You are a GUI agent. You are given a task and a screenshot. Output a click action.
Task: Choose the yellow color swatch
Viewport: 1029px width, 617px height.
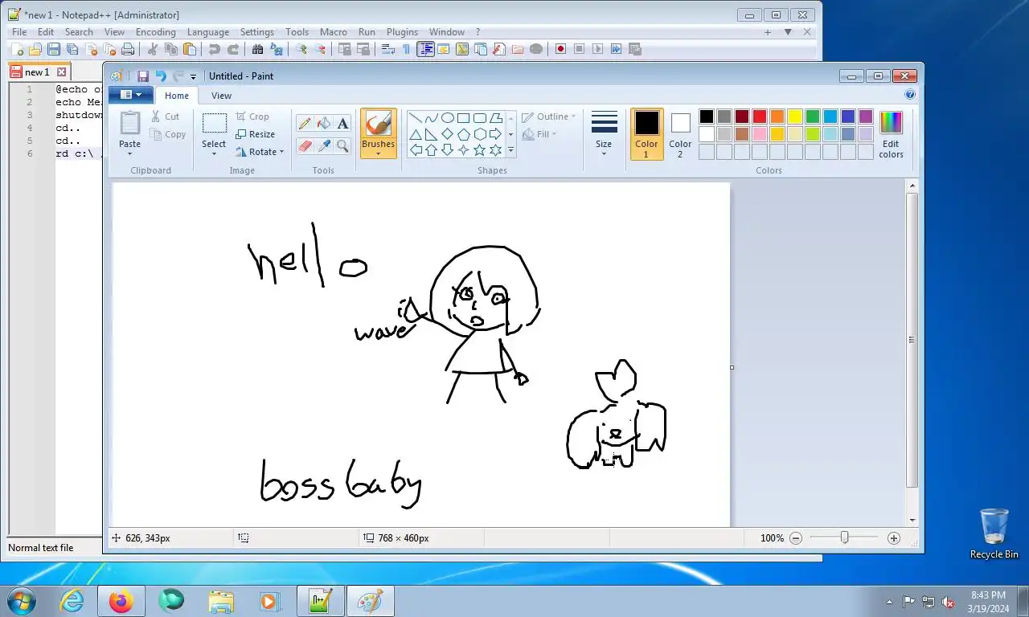[x=795, y=116]
